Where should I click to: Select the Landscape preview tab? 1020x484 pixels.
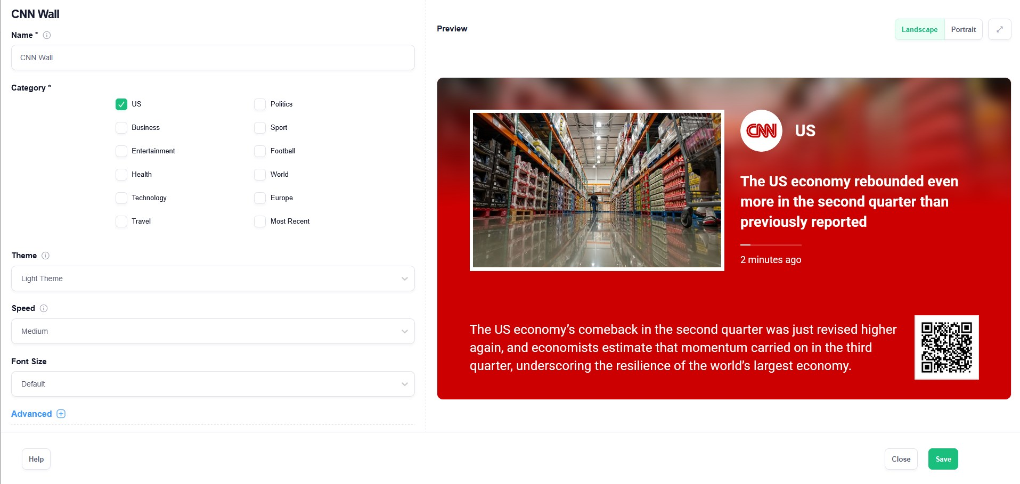[x=919, y=29]
